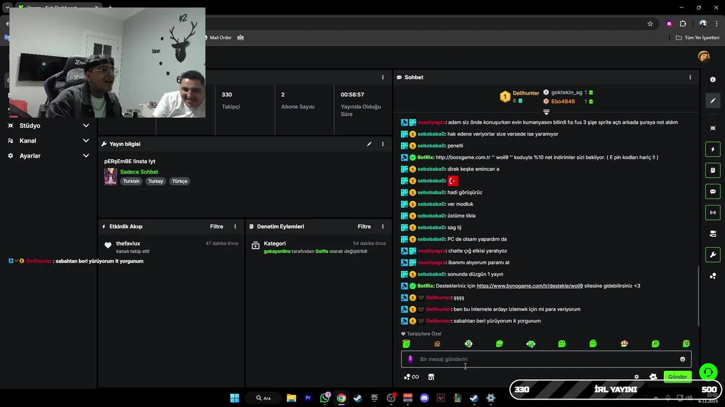725x407 pixels.
Task: Open Filtre in Etkinlik Akışı panel
Action: [x=216, y=227]
